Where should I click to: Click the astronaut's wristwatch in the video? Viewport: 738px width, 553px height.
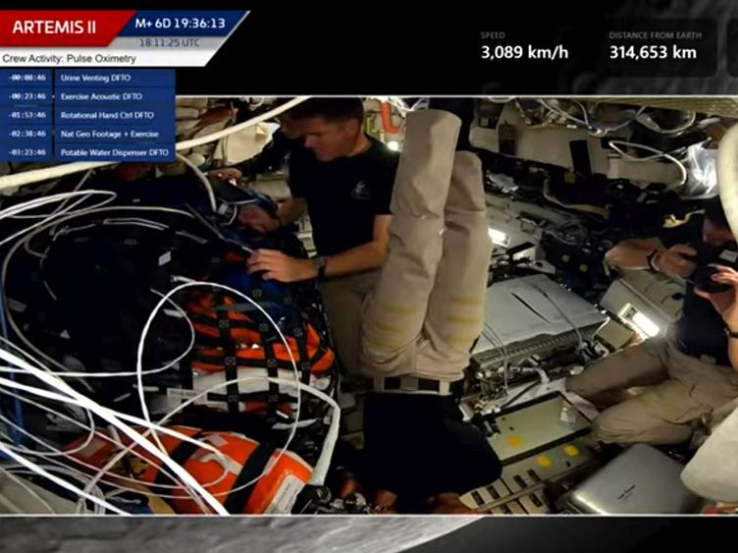tap(320, 264)
